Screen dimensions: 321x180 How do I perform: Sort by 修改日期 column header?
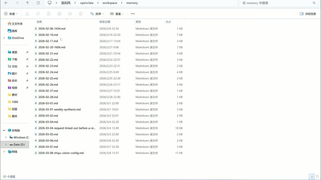[105, 22]
